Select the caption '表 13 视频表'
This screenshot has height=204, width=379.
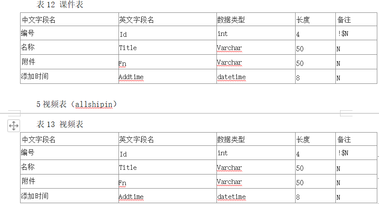[60, 124]
